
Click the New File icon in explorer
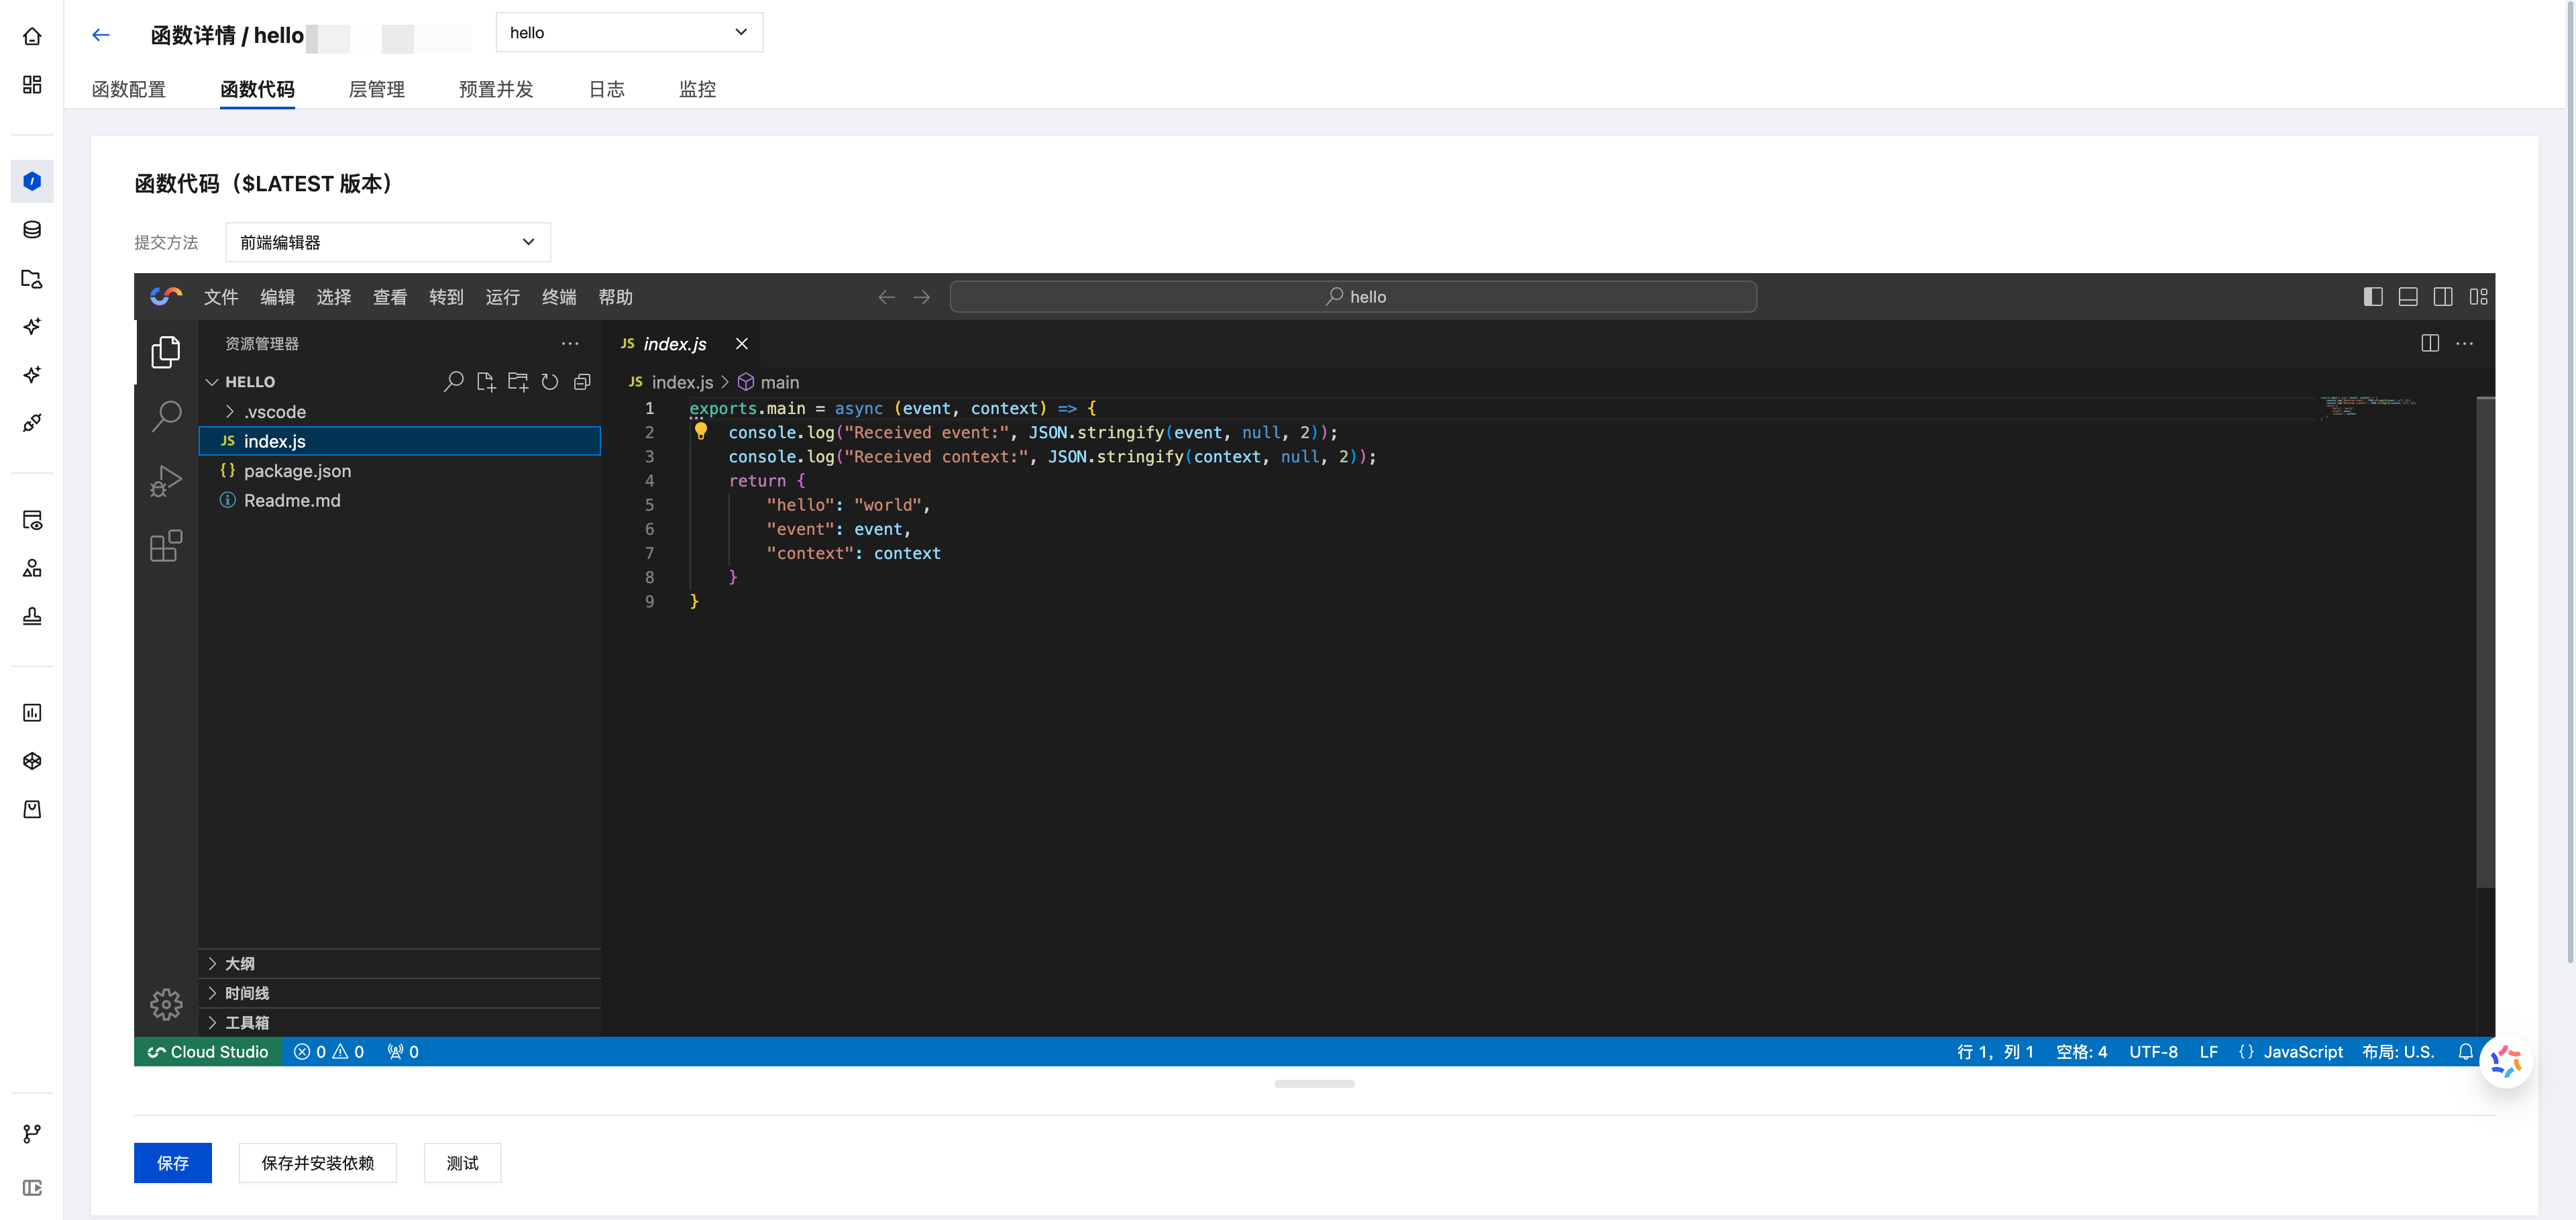pos(486,382)
